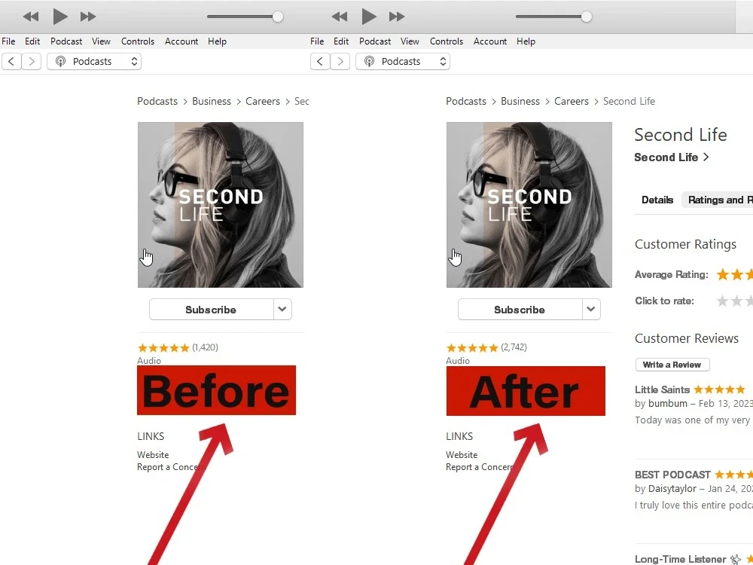Click reviewer name Daisytaylor
Image resolution: width=753 pixels, height=565 pixels.
672,489
